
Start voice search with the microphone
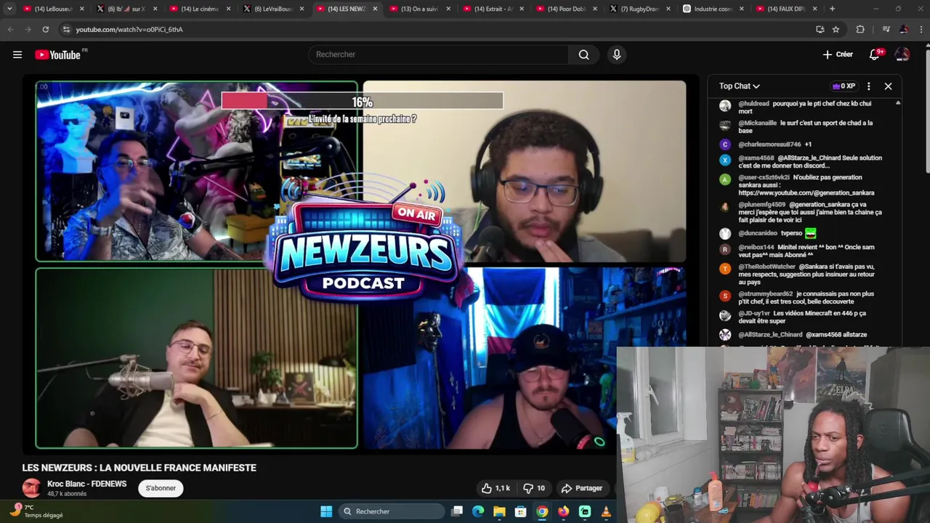617,54
